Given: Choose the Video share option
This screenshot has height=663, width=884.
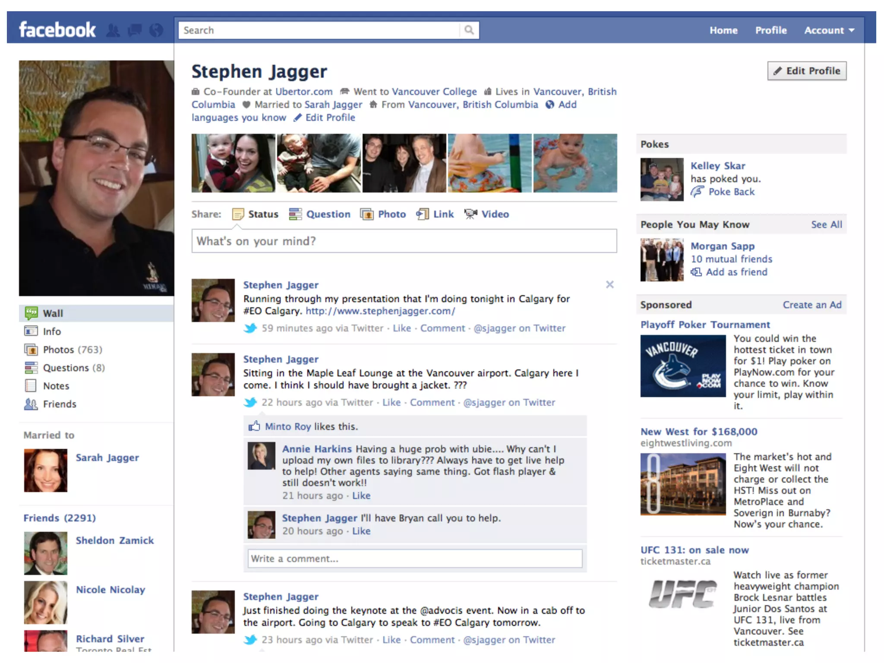Looking at the screenshot, I should coord(495,214).
